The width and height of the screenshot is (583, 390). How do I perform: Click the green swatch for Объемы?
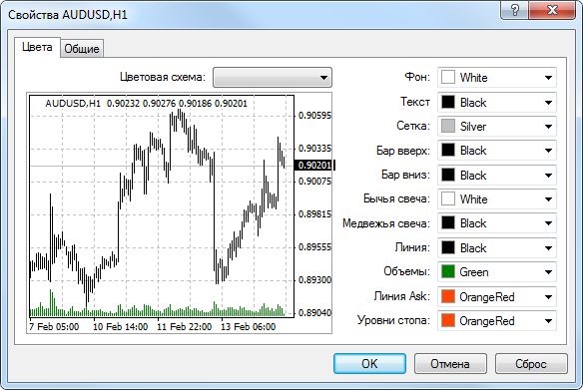[x=448, y=271]
